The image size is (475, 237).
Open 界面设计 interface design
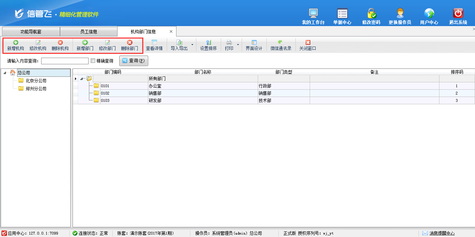tap(254, 45)
